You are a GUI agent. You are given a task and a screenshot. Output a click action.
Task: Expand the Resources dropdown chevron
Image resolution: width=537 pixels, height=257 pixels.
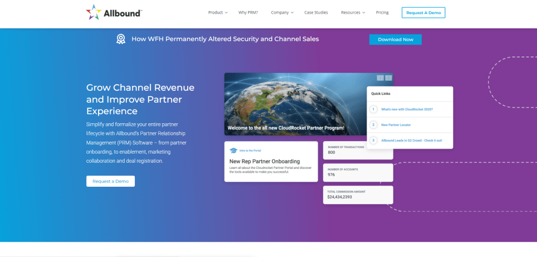364,13
